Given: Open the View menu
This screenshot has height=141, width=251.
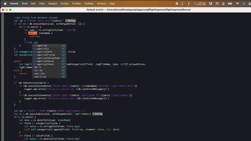Looking at the screenshot, I should (42, 4).
